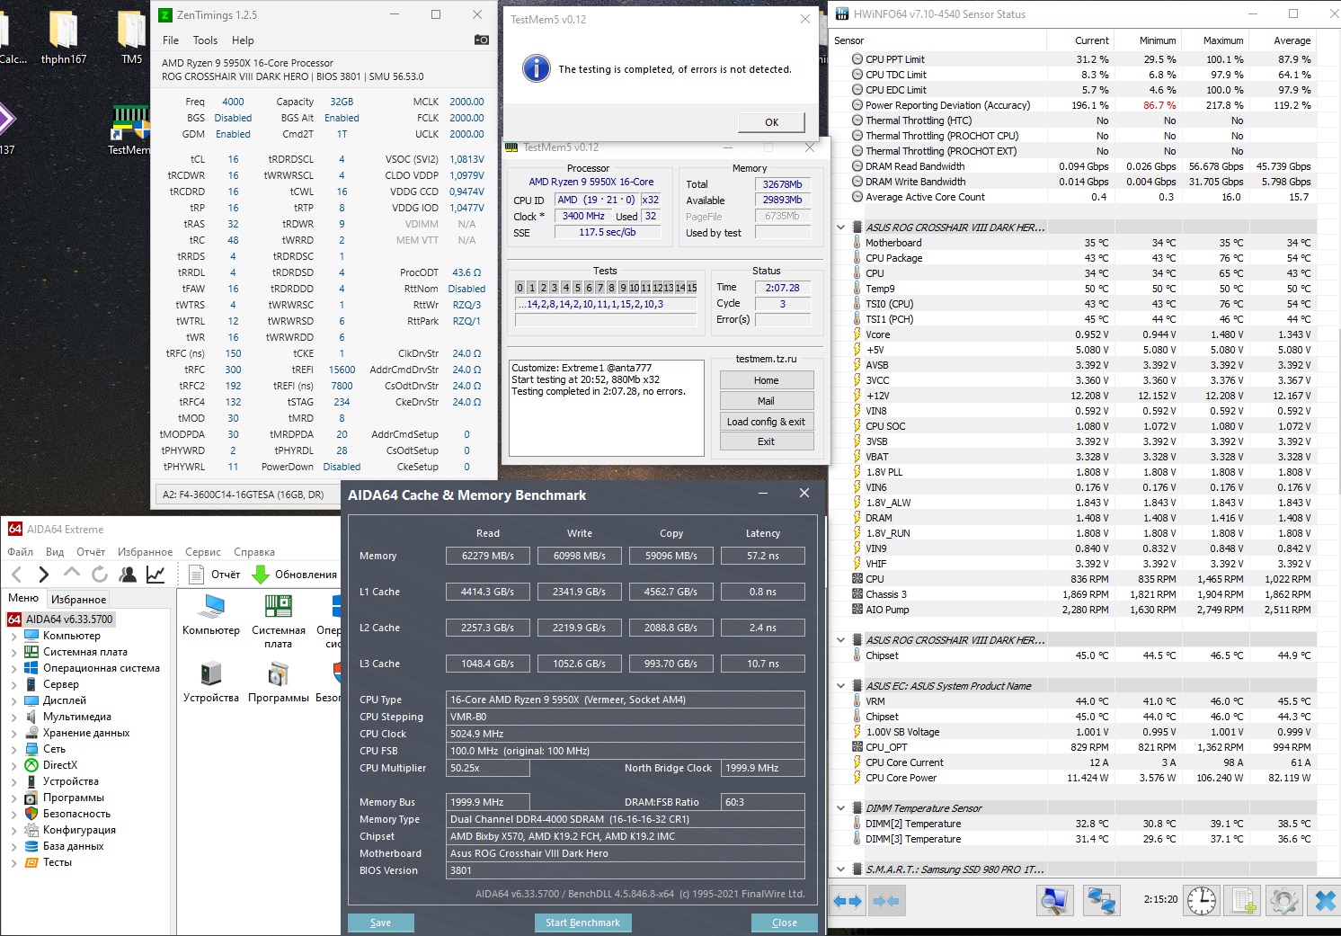Click Close in AIDA64 benchmark window
Viewport: 1341px width, 936px height.
[x=785, y=923]
